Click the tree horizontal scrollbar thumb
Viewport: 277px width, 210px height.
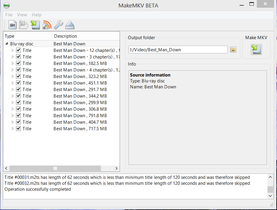point(55,168)
